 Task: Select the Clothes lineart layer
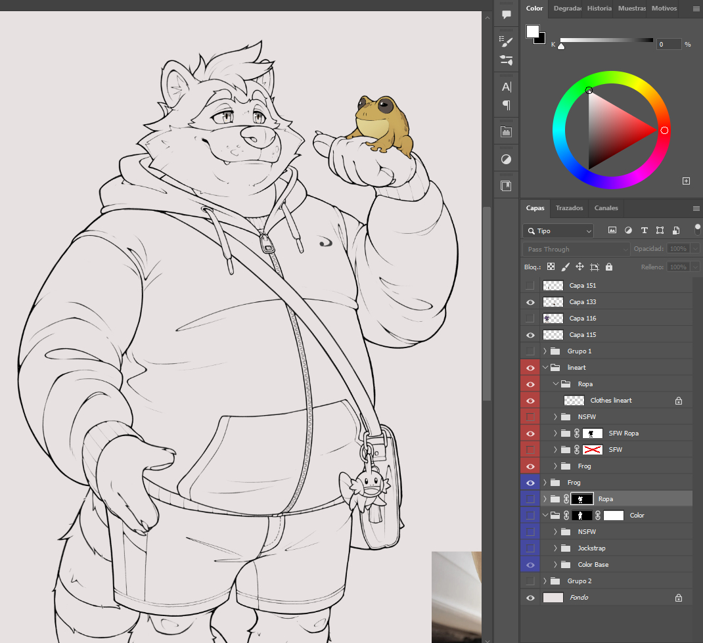point(611,401)
